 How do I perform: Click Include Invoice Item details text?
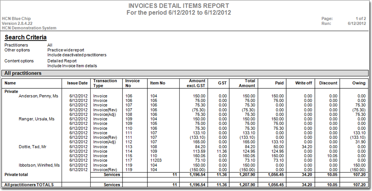click(72, 66)
